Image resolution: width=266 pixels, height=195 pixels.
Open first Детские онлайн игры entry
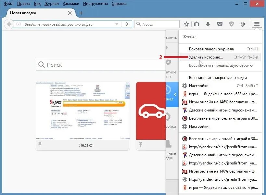(220, 110)
